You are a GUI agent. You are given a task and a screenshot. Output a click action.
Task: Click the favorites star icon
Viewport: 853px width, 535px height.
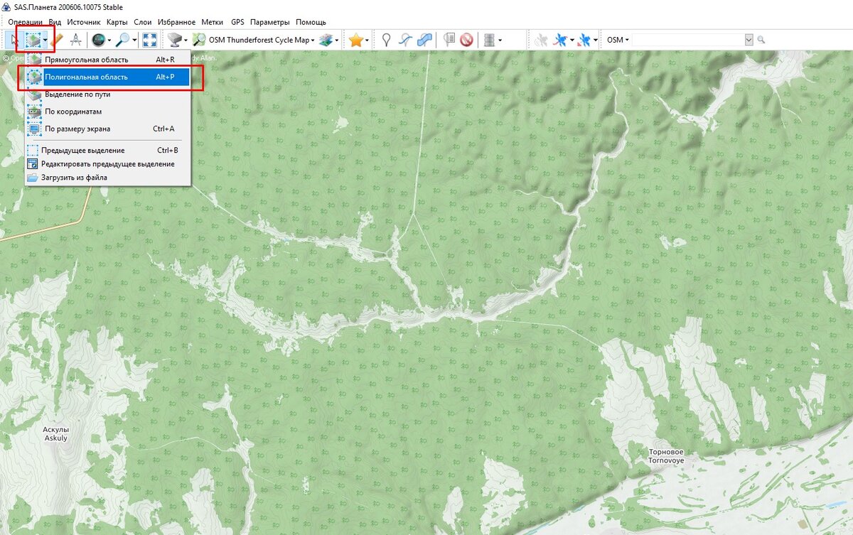(356, 40)
